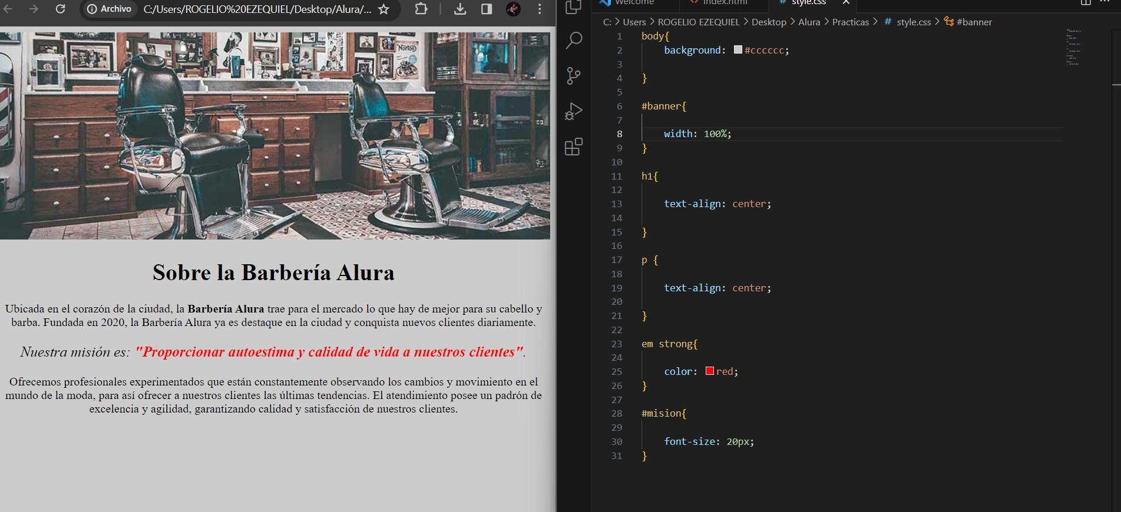Open the browser profile avatar

pos(513,9)
